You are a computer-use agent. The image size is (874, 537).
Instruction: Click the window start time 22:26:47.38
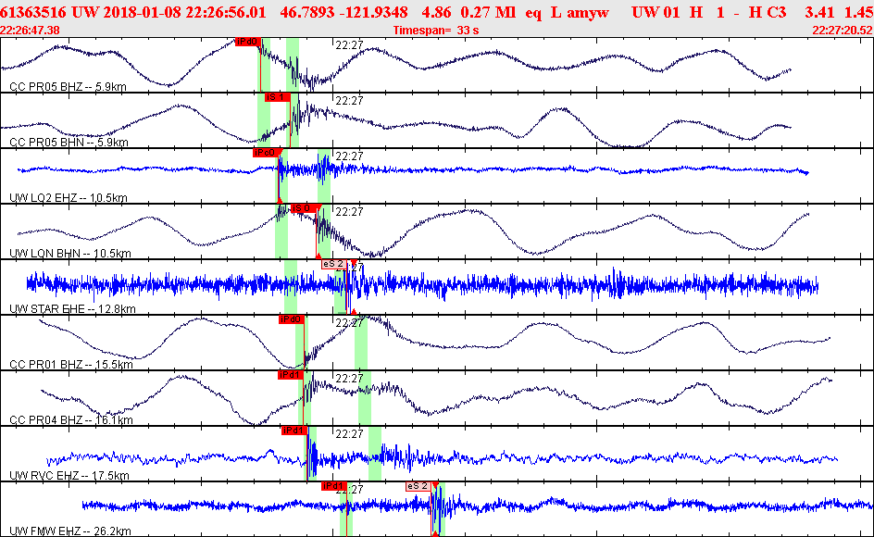31,31
